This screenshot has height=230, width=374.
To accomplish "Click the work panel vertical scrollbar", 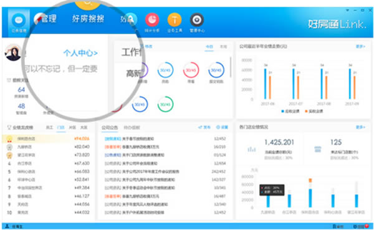I will pyautogui.click(x=231, y=67).
